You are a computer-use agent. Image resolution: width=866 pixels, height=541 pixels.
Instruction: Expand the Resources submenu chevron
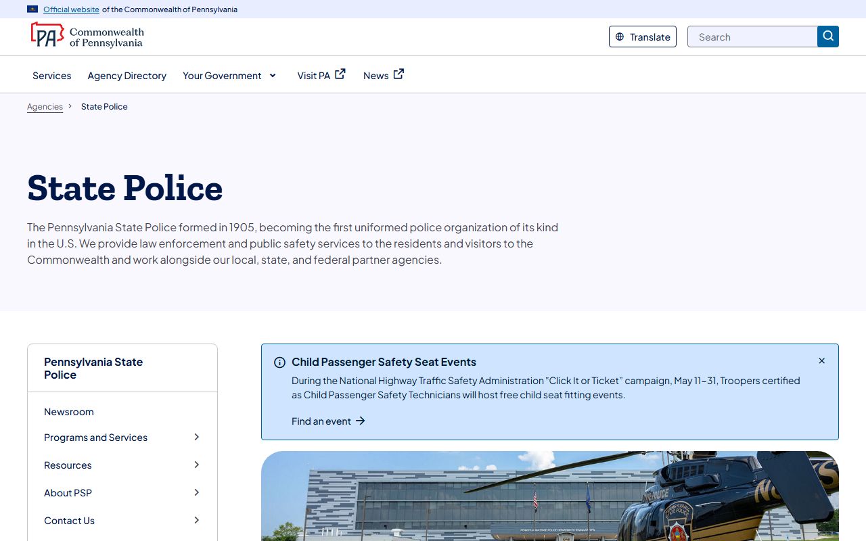tap(197, 465)
